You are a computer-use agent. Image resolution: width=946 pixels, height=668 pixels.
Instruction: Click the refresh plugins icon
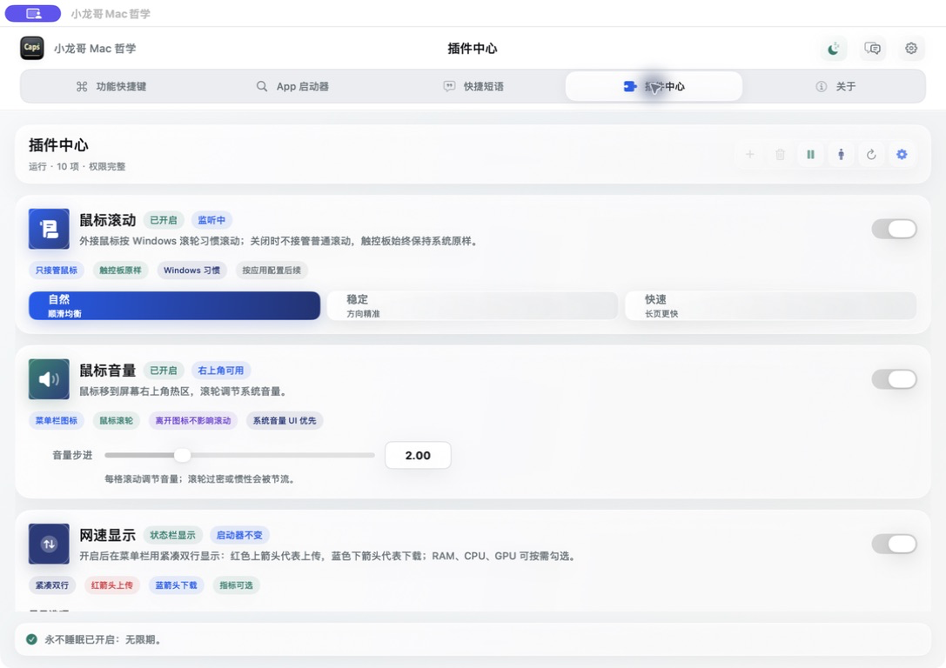click(871, 154)
